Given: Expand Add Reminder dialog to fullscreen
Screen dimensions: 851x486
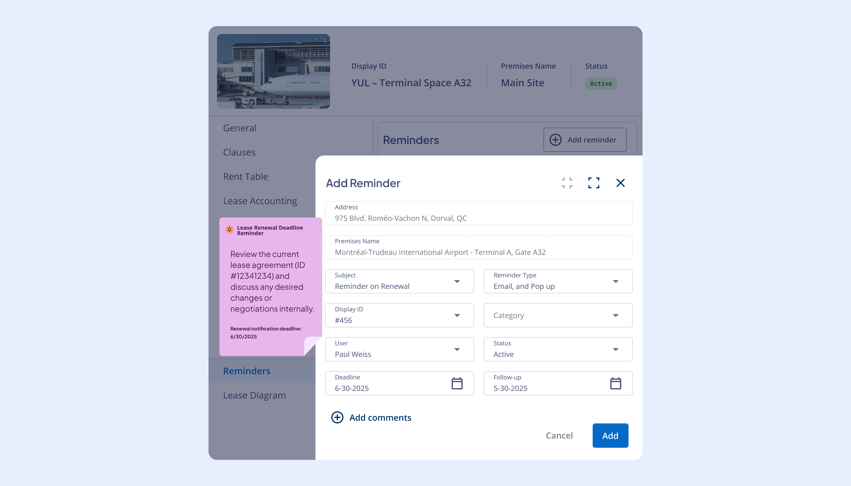Looking at the screenshot, I should pyautogui.click(x=594, y=183).
